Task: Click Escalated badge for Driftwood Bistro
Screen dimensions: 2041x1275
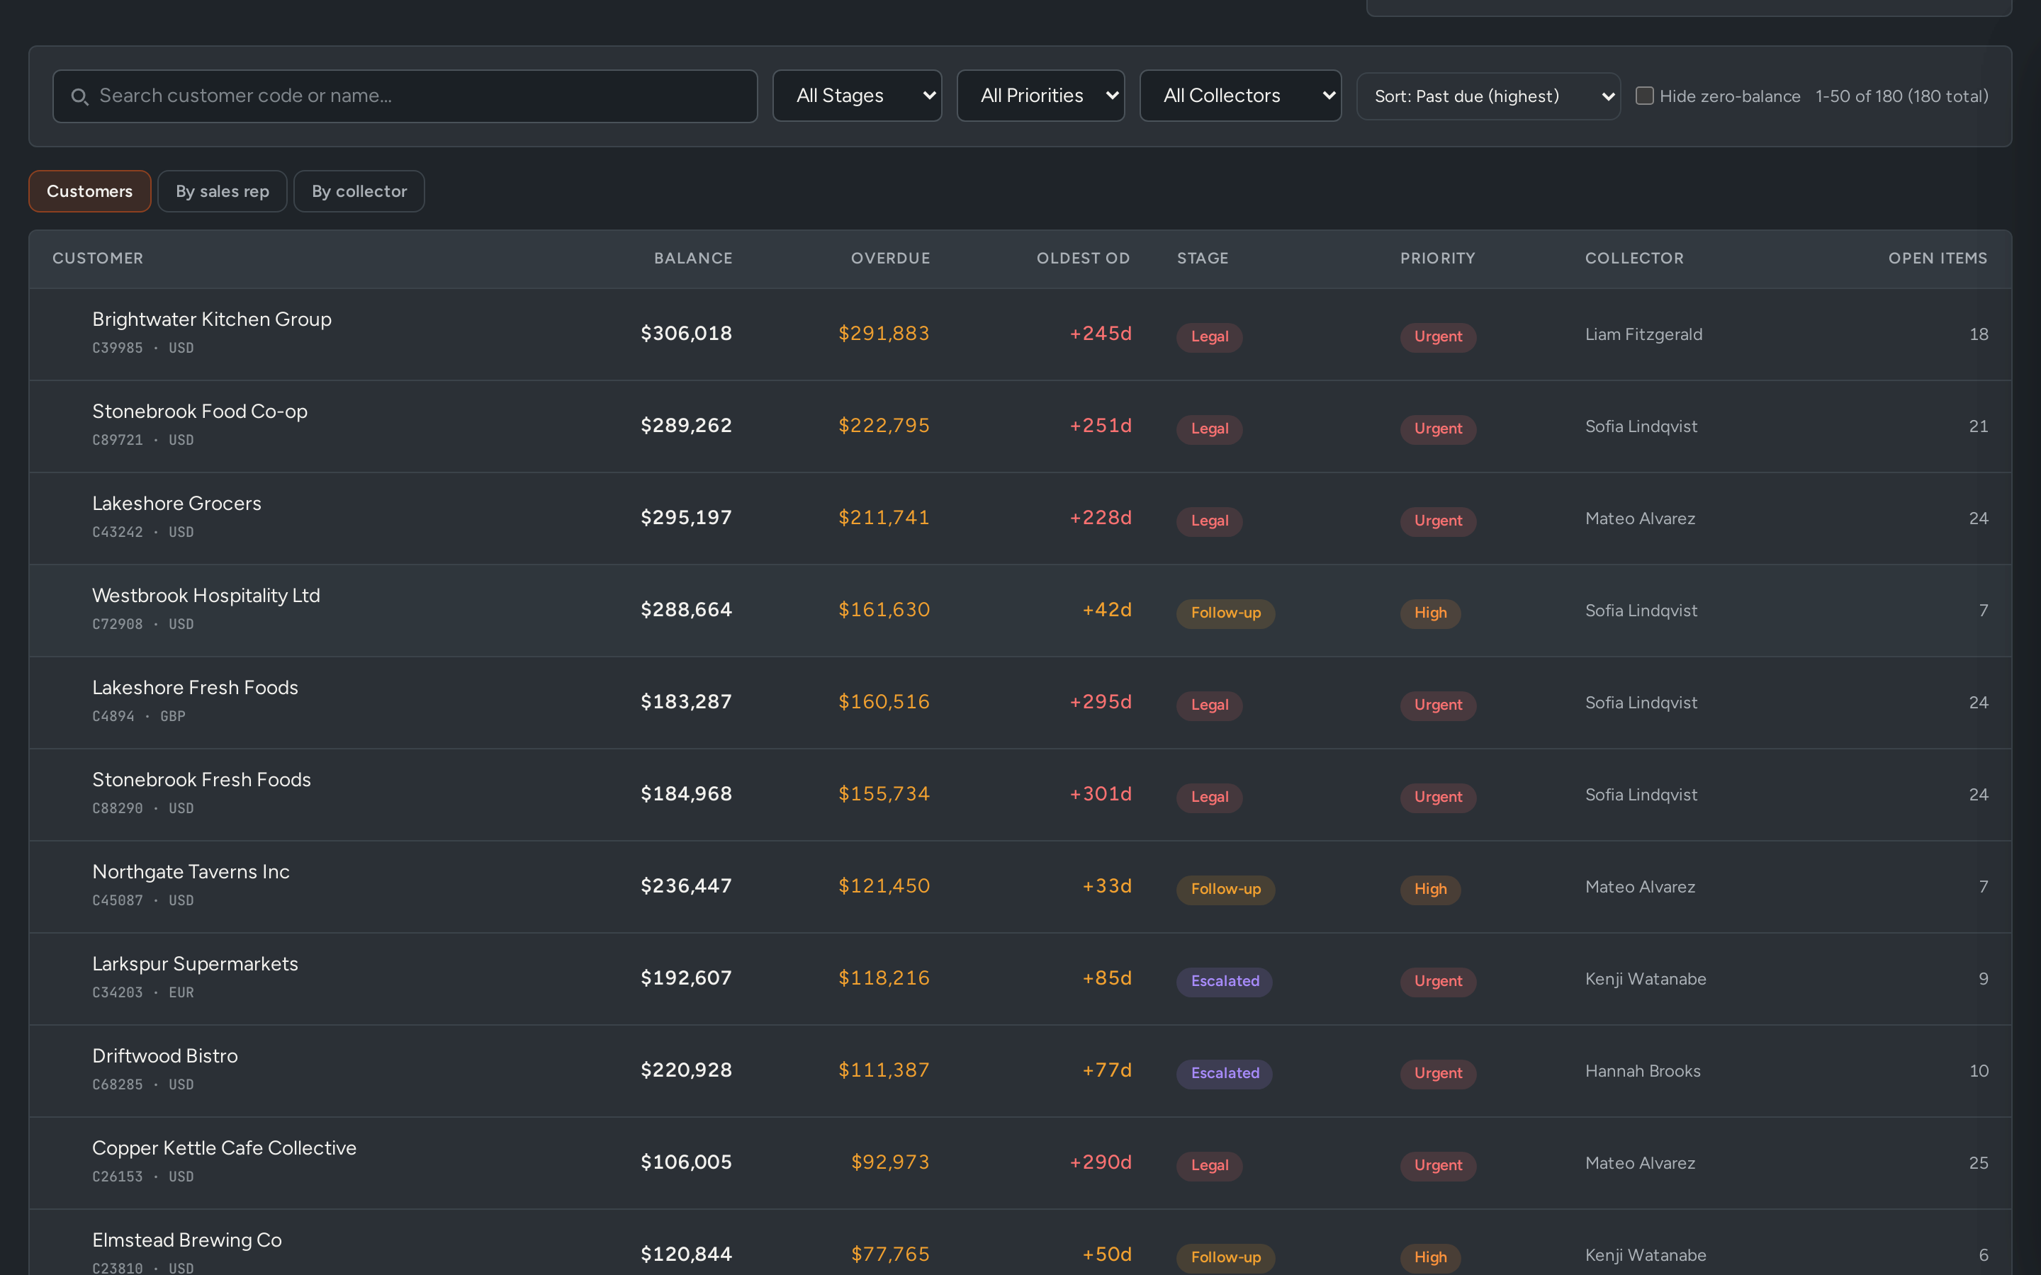Action: (1225, 1073)
